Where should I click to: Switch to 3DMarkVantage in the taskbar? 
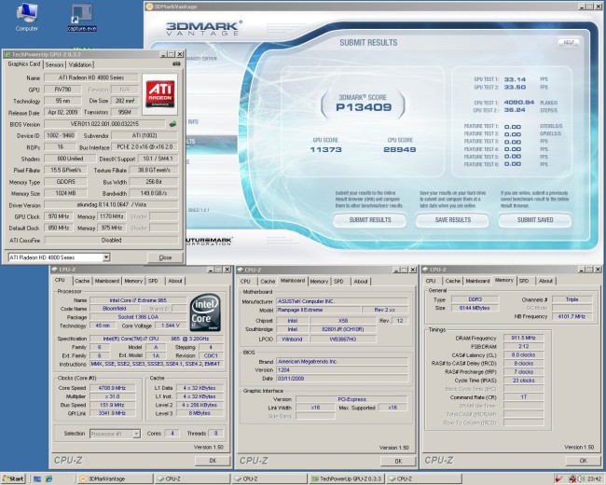[115, 478]
